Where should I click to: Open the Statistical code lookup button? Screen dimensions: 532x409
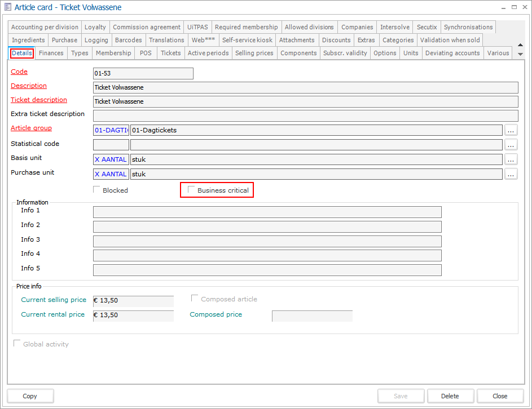point(511,145)
